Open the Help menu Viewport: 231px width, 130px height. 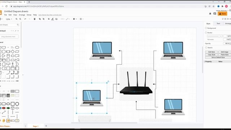coord(35,15)
